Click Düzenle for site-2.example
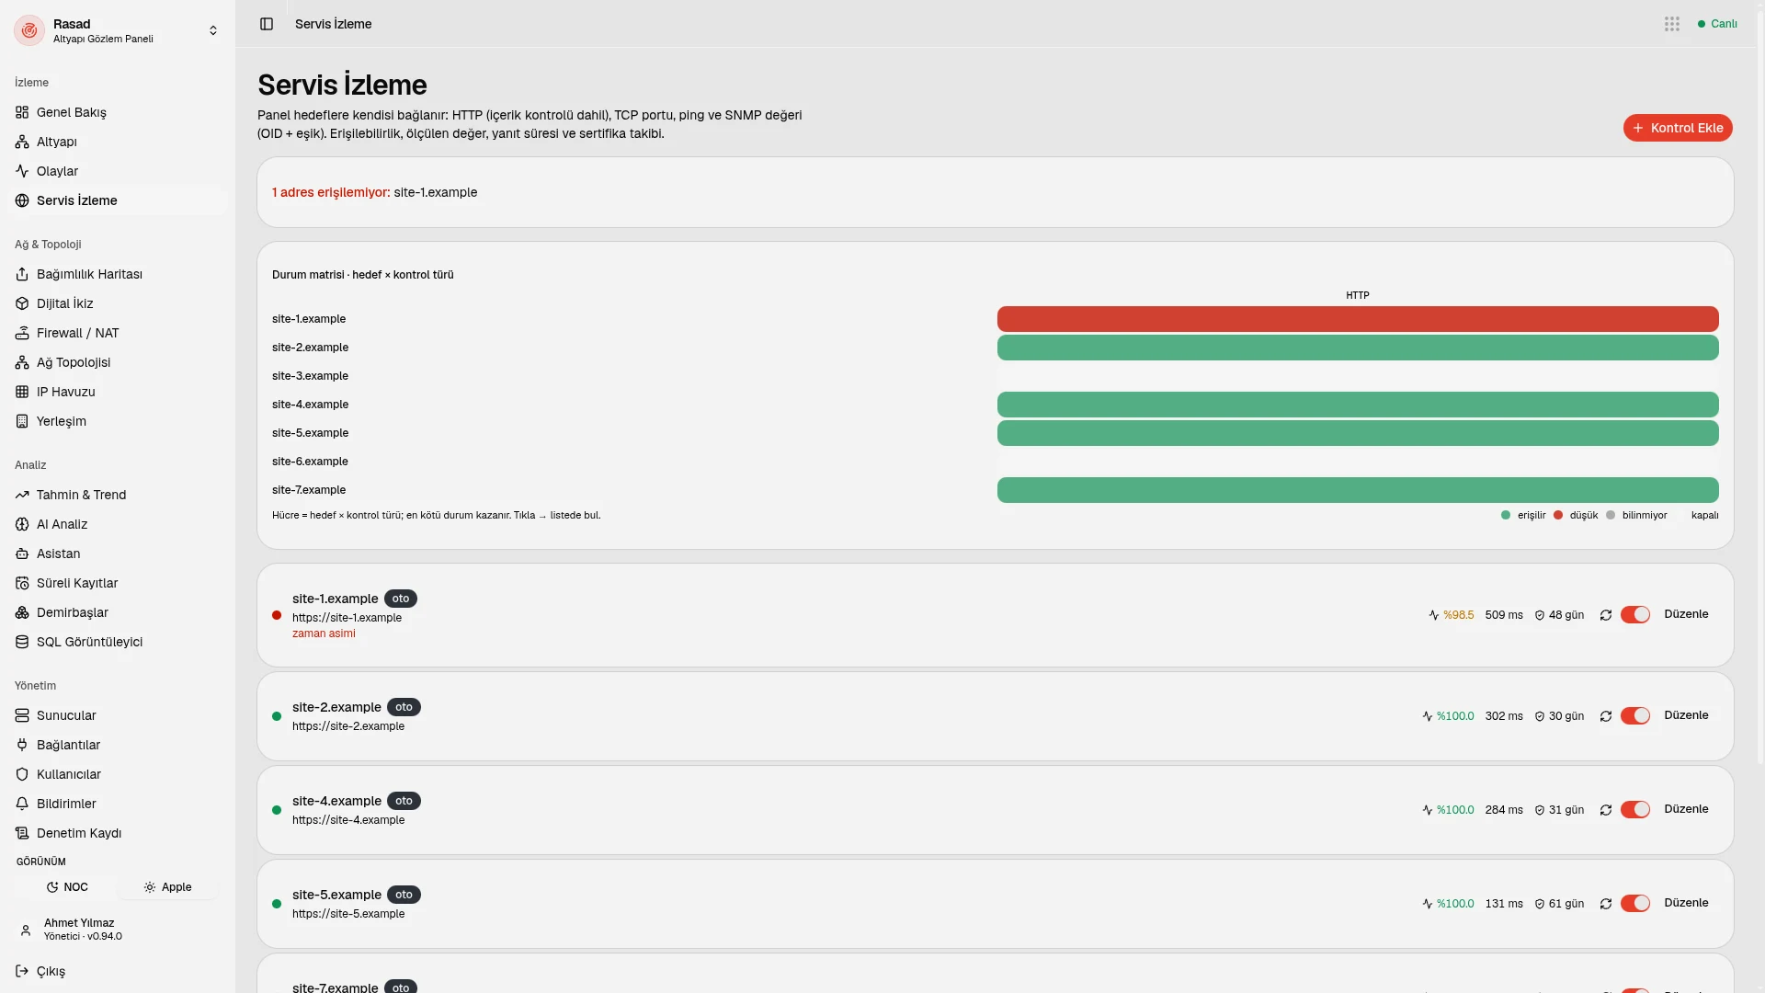This screenshot has height=993, width=1765. 1686,715
